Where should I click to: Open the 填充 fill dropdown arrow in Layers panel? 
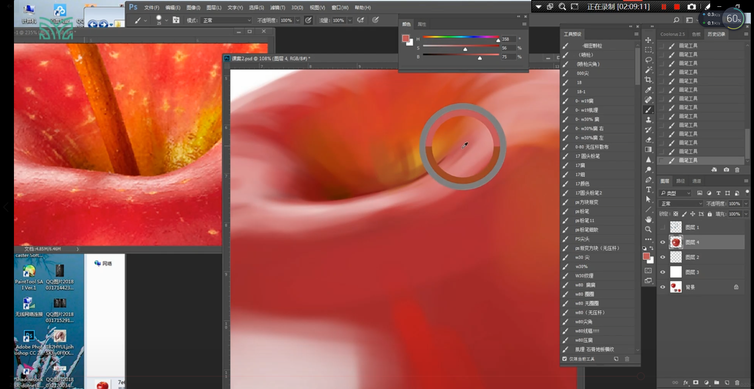[746, 214]
